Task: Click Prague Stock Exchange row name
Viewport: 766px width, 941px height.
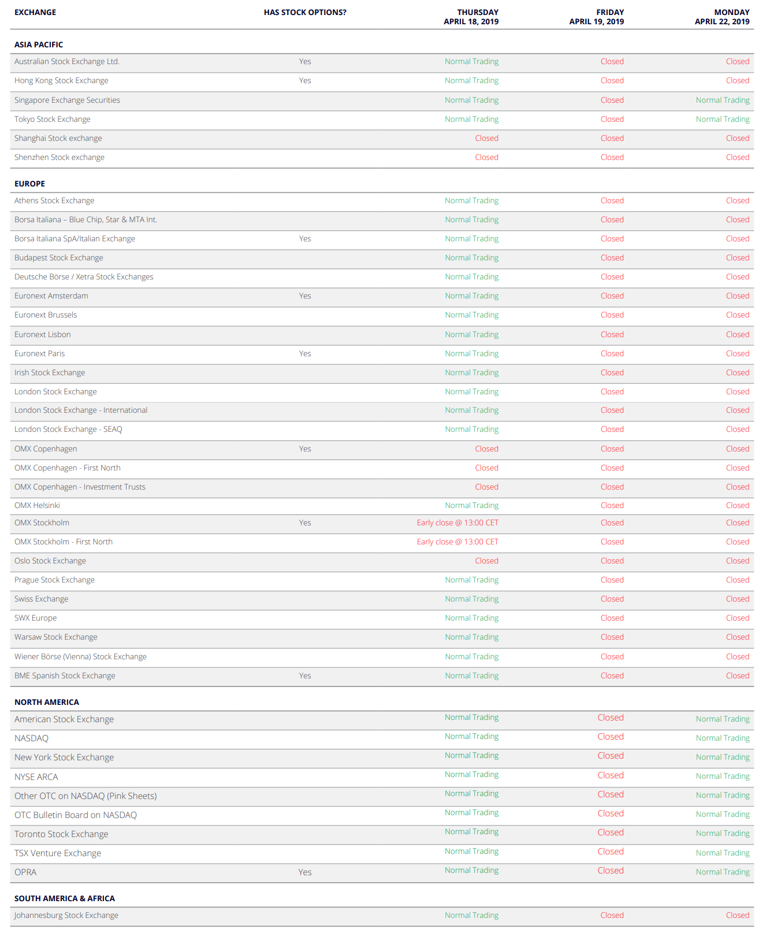Action: point(54,580)
